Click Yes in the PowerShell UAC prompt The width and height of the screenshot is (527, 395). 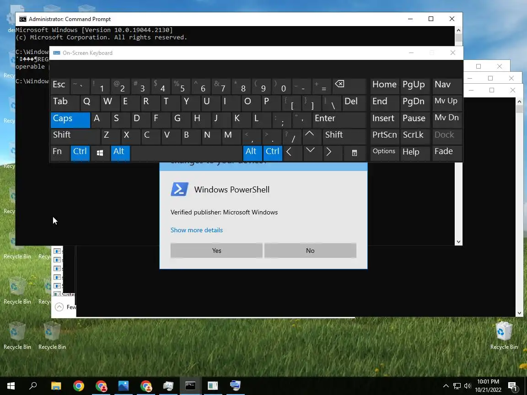(216, 251)
